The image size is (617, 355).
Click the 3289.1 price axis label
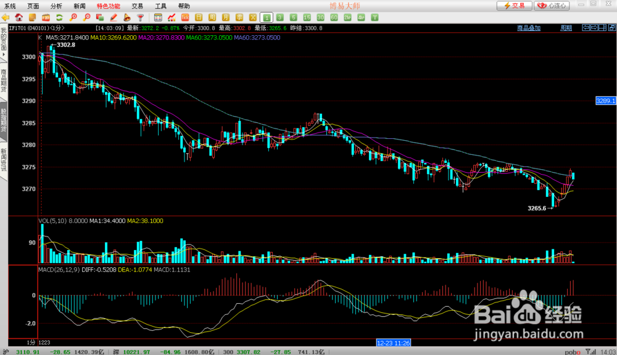point(606,101)
